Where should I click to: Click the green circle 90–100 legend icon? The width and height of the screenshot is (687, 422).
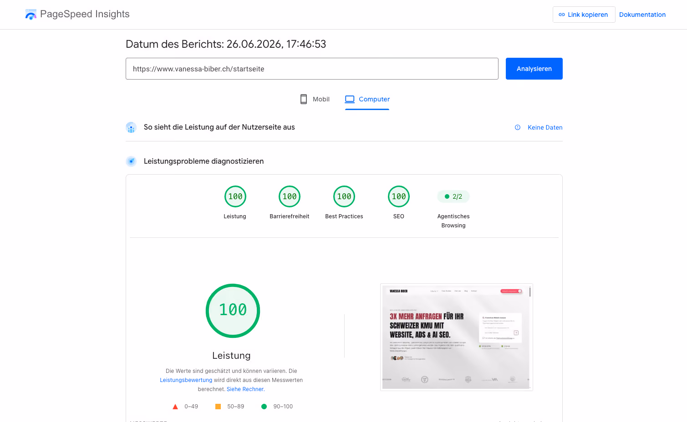pyautogui.click(x=264, y=407)
